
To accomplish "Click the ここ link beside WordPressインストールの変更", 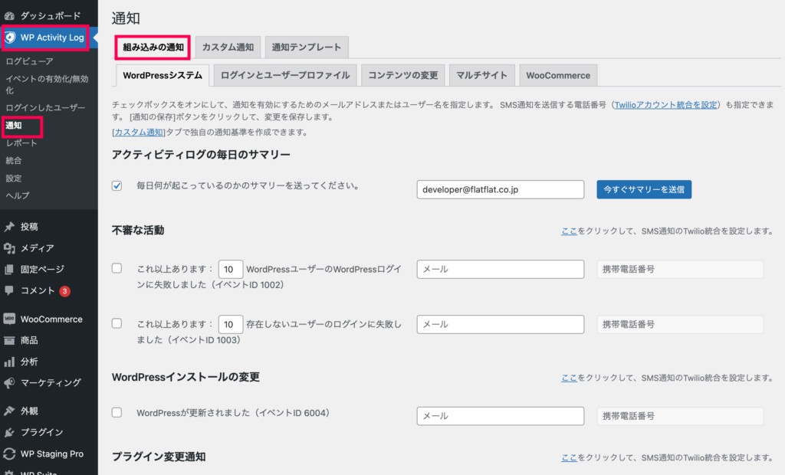I will click(x=570, y=378).
